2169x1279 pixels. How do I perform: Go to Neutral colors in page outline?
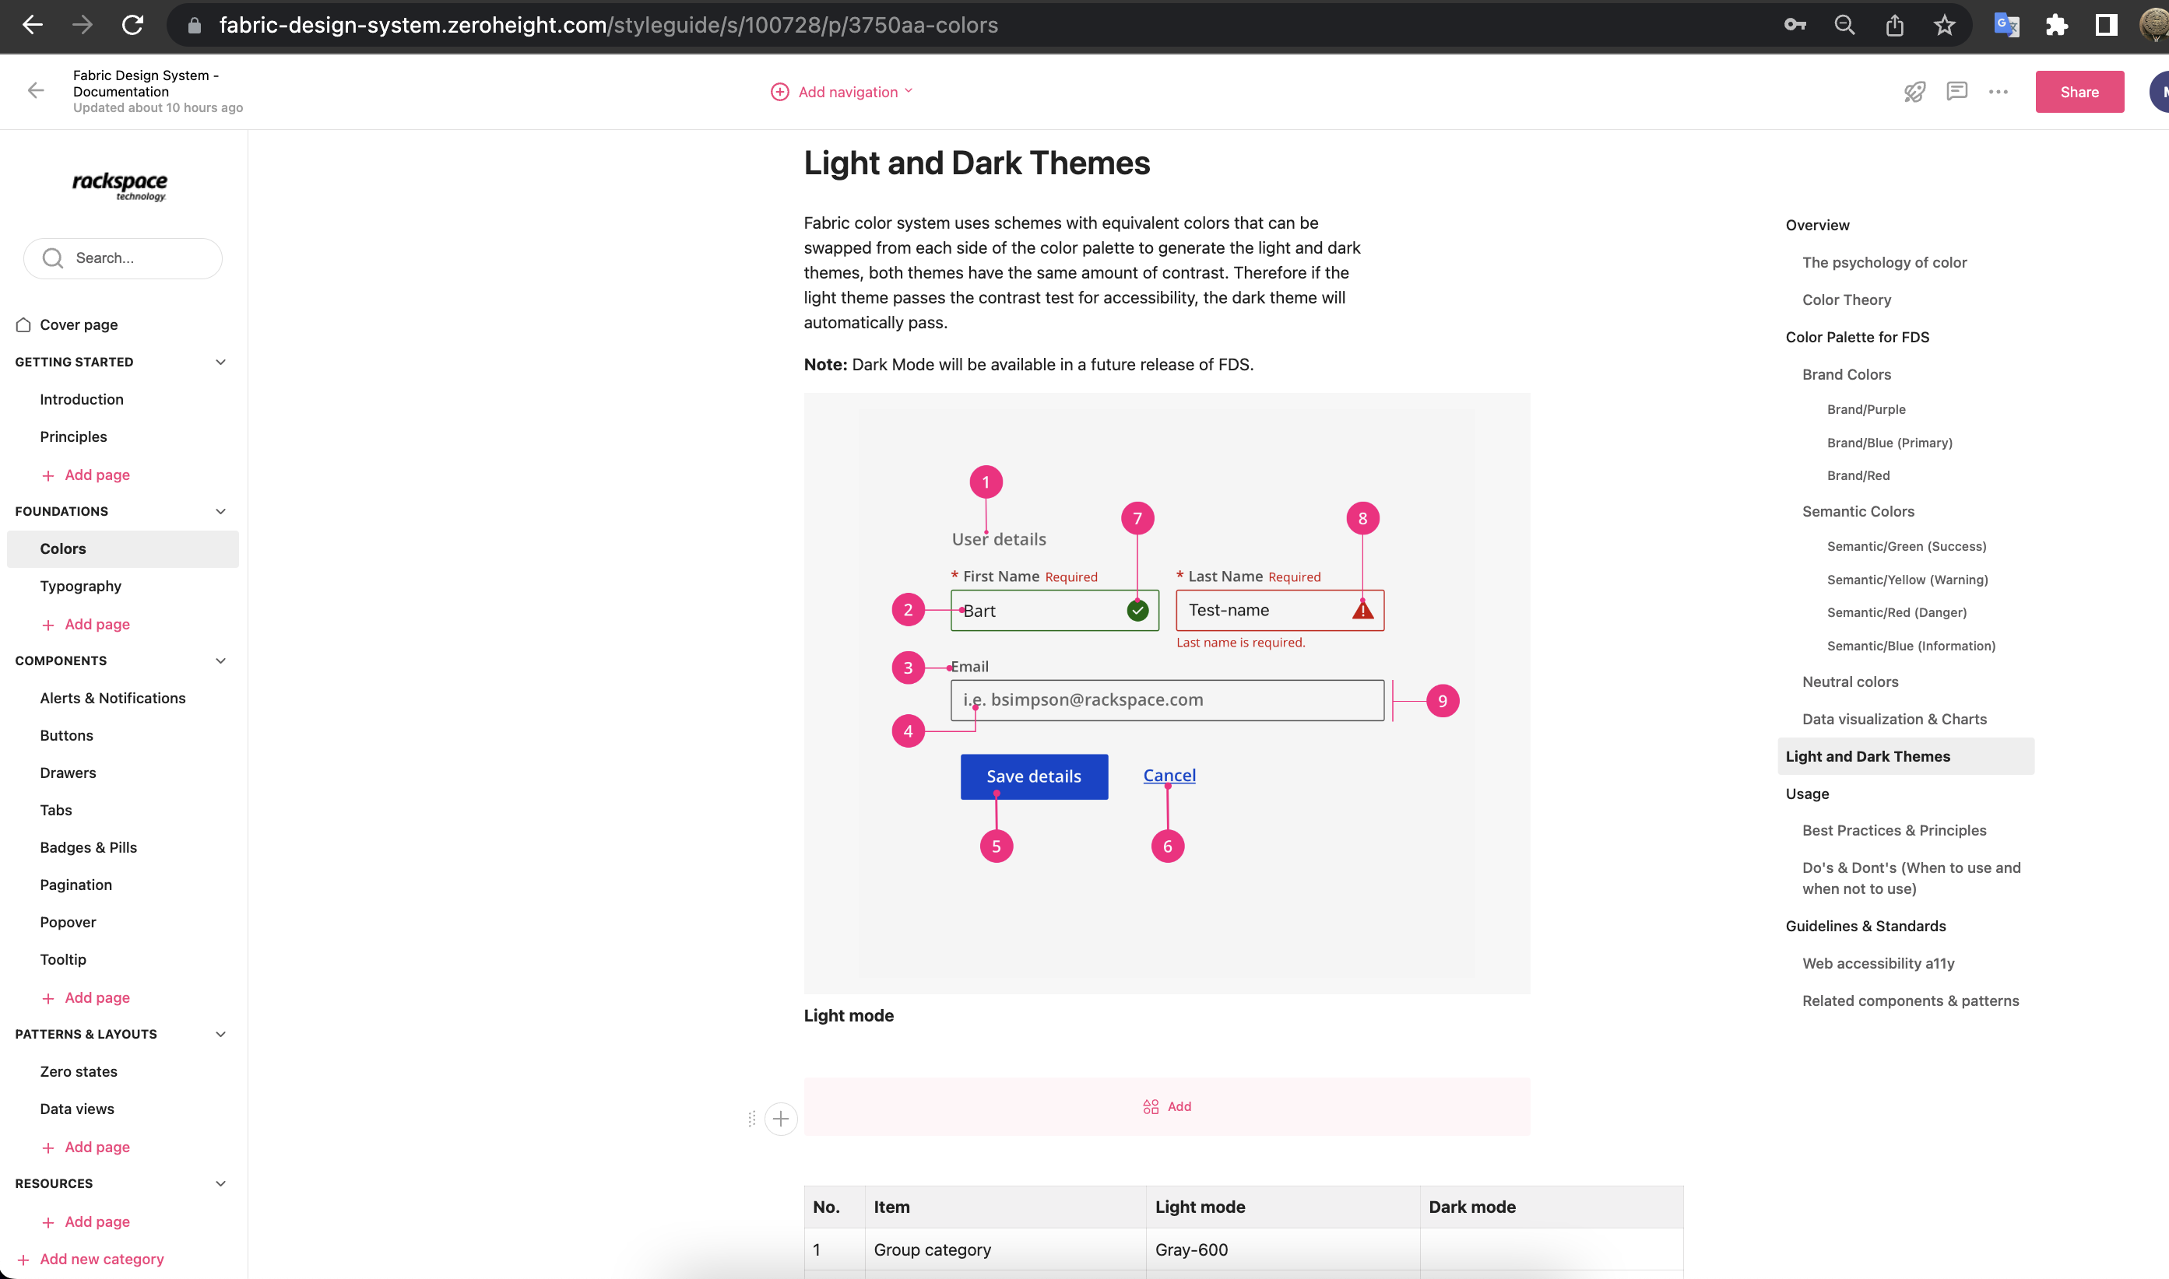coord(1850,682)
